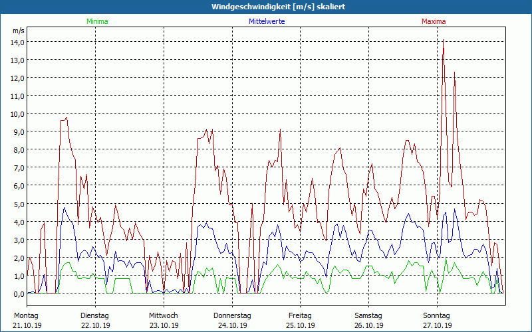Click the 14,0 y-axis value
532x332 pixels.
tap(17, 42)
